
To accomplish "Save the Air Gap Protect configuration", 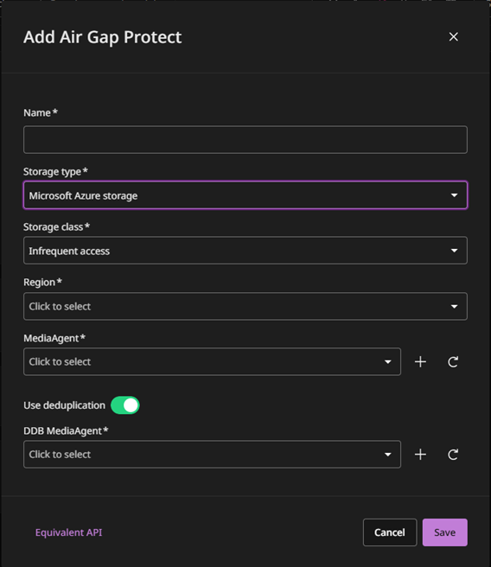I will (444, 532).
